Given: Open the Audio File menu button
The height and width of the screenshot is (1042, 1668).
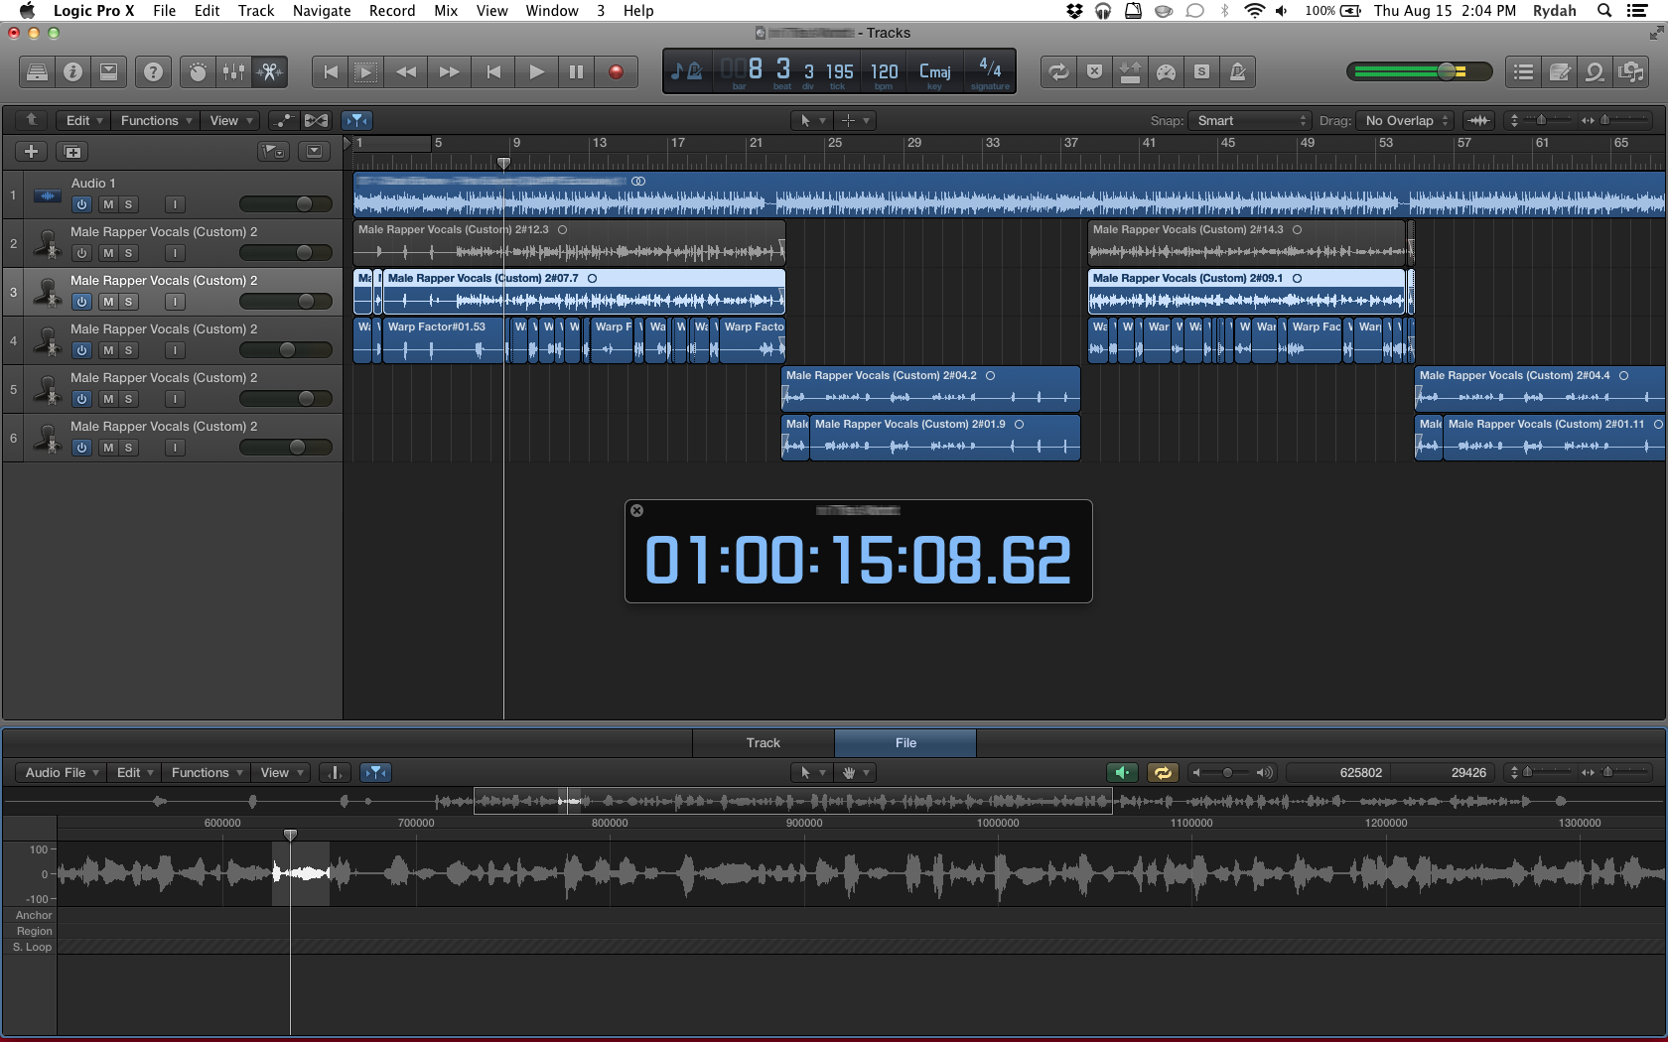Looking at the screenshot, I should click(x=62, y=773).
